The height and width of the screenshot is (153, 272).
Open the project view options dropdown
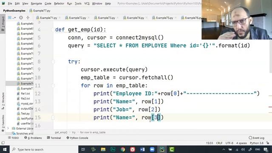pos(12,18)
